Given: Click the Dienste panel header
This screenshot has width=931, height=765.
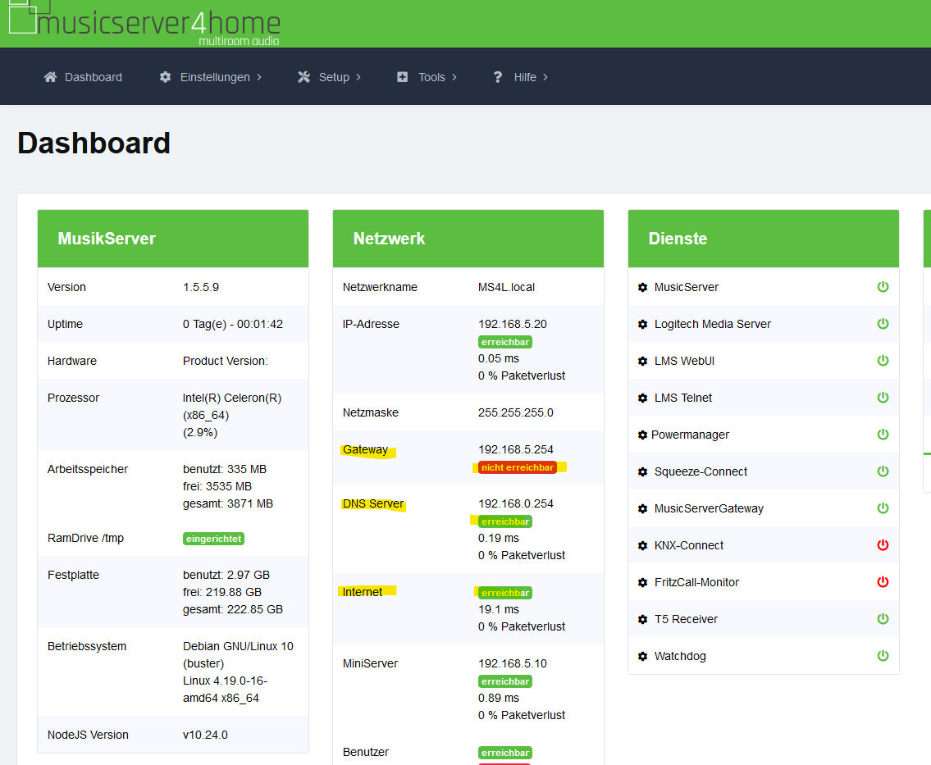Looking at the screenshot, I should tap(764, 239).
